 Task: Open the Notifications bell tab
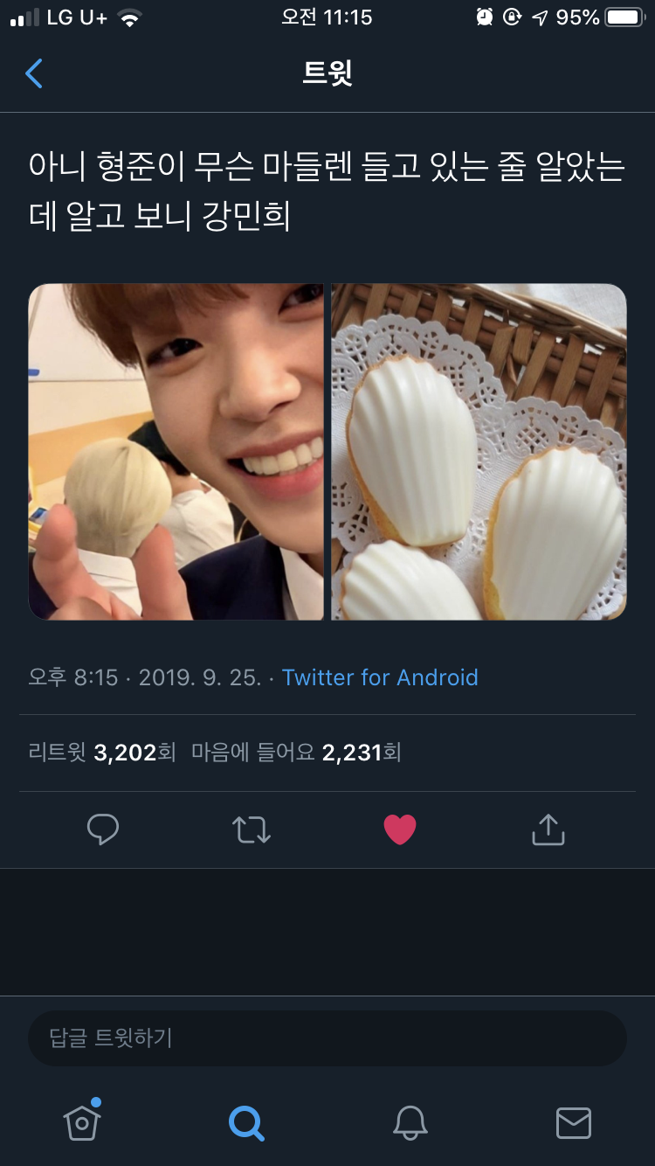(410, 1121)
